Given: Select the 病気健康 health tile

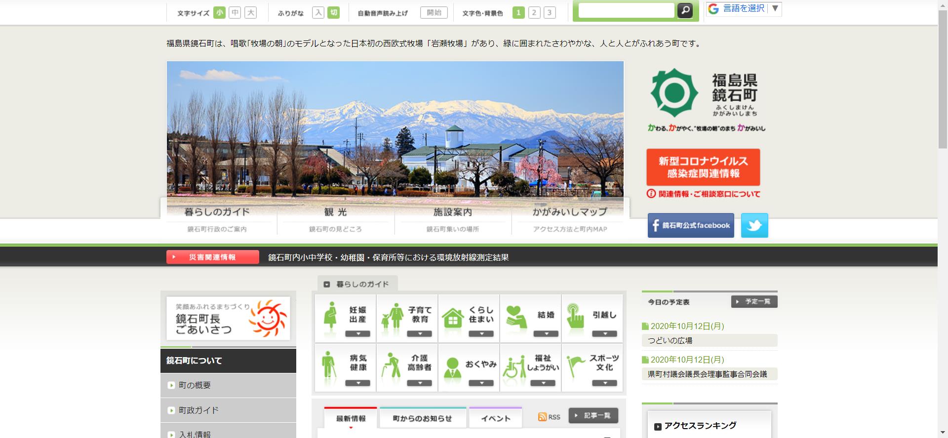Looking at the screenshot, I should coord(346,367).
